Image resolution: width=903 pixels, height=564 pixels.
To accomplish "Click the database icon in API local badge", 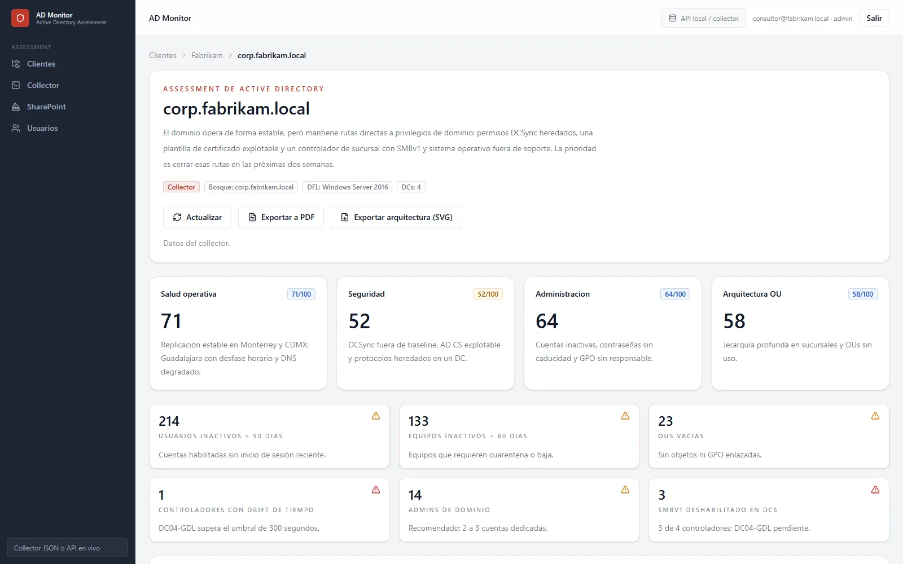I will tap(673, 18).
